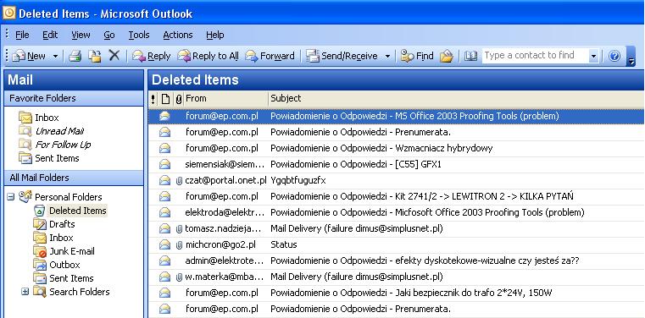Select the [C55] GFX1 email from siemensiak
The height and width of the screenshot is (318, 645).
point(397,165)
